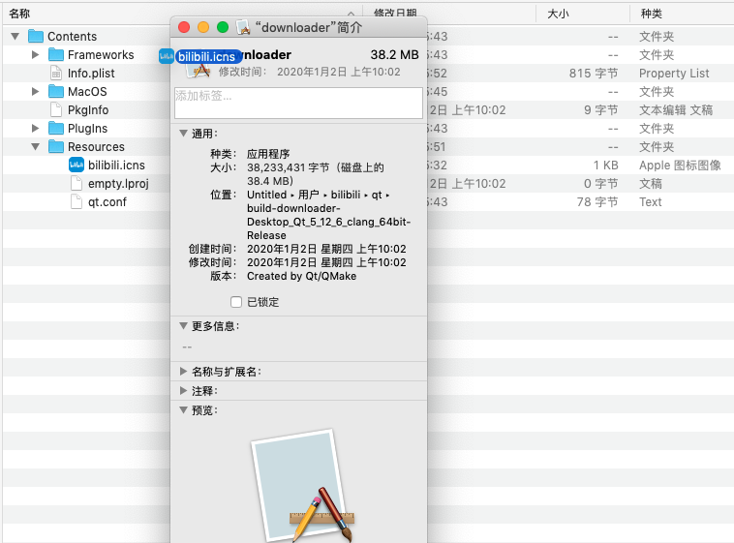Click the Contents folder icon

pyautogui.click(x=36, y=36)
